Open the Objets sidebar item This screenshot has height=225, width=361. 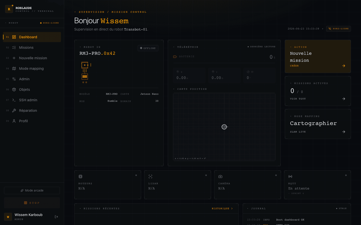[32, 89]
